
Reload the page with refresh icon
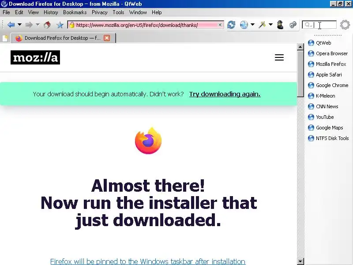point(231,25)
